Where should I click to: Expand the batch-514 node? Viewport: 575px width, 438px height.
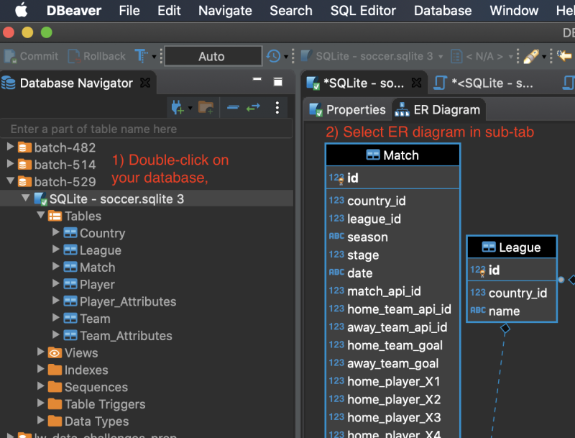coord(10,164)
